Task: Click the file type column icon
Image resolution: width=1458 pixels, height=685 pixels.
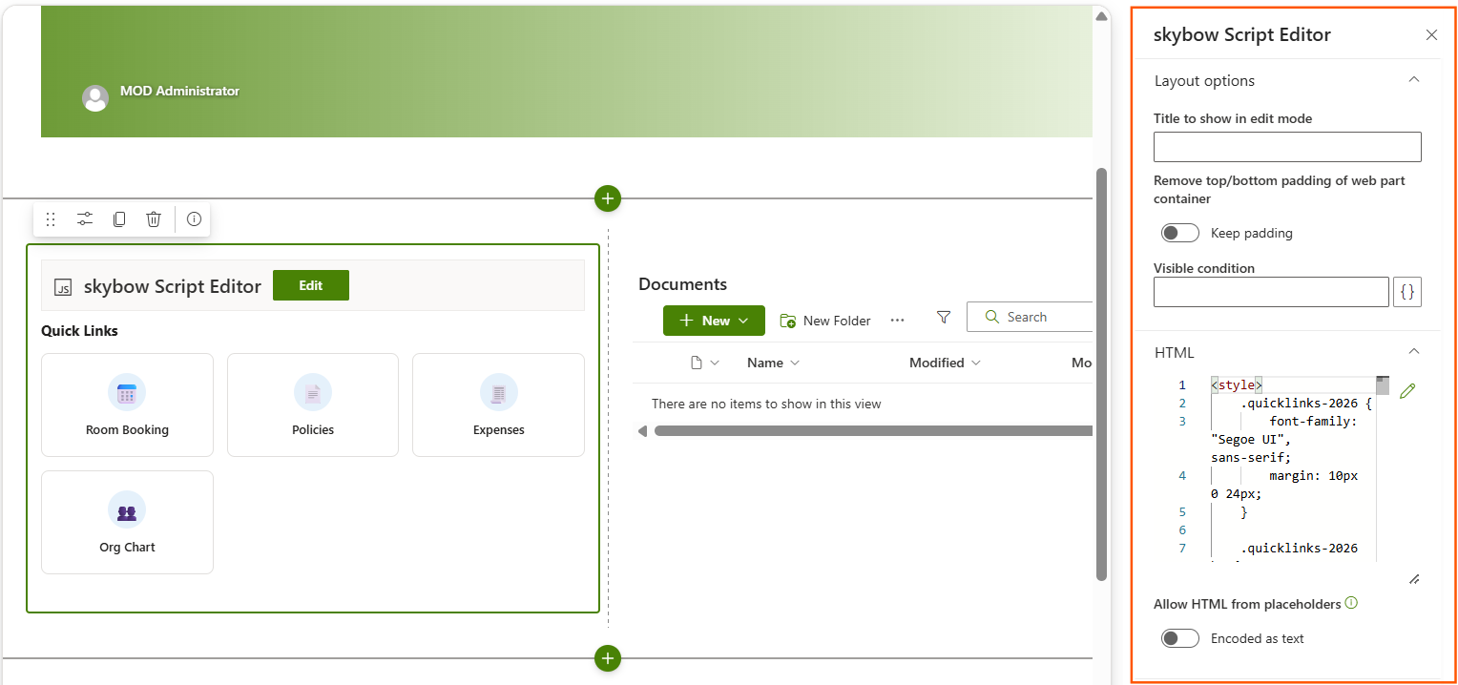Action: point(697,363)
